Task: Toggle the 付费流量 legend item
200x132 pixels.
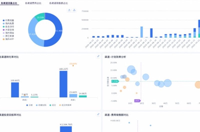Action: tap(8, 20)
